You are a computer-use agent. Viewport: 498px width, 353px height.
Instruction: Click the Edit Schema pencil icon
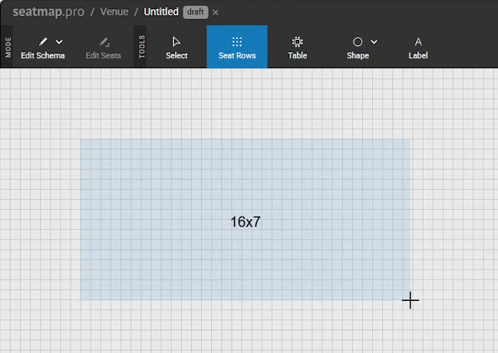[x=44, y=42]
